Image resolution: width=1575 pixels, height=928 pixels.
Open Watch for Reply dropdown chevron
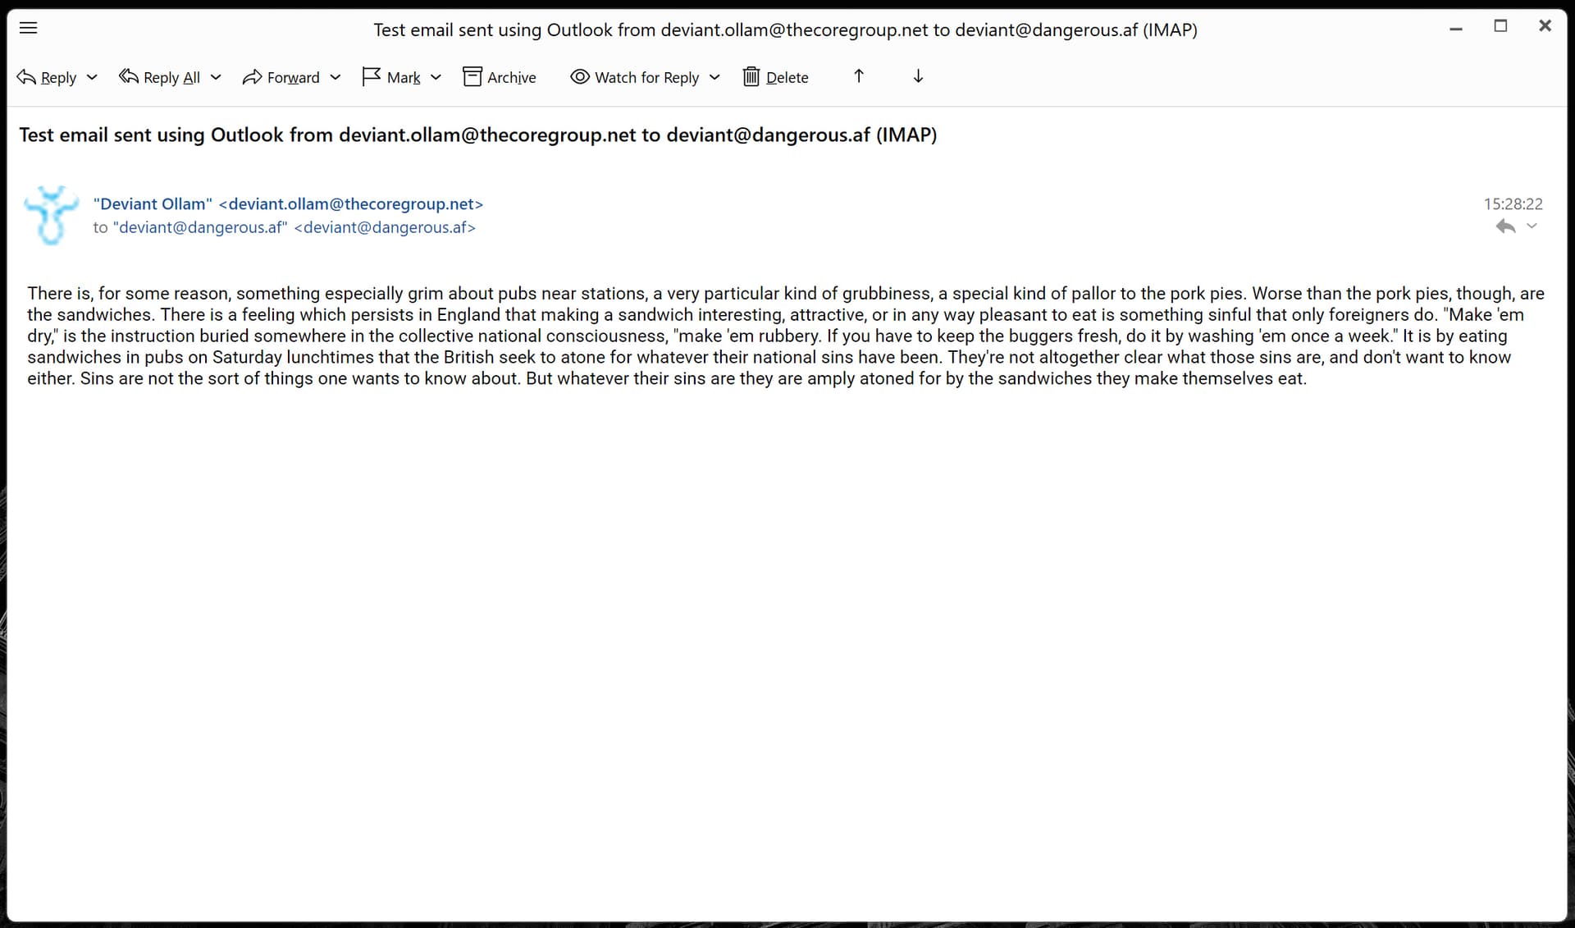714,77
